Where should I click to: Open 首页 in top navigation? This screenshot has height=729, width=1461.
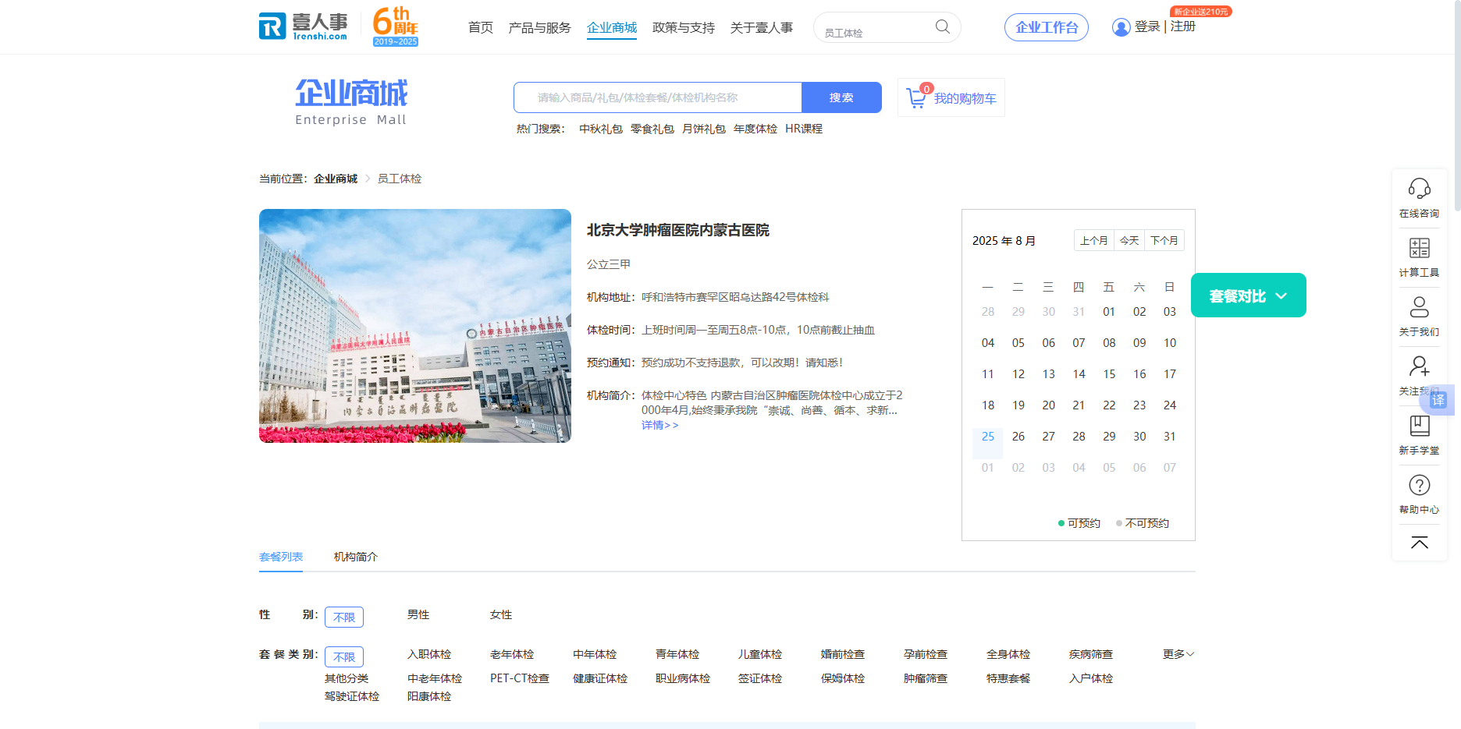pos(481,27)
